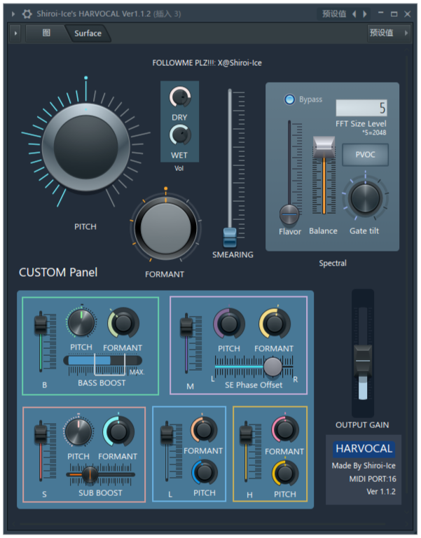Screen dimensions: 421x538
Task: Click the Gate tilt knob
Action: [x=364, y=198]
